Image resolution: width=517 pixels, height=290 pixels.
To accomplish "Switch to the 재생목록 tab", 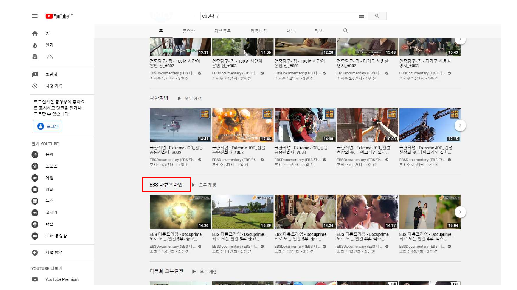I will (223, 31).
